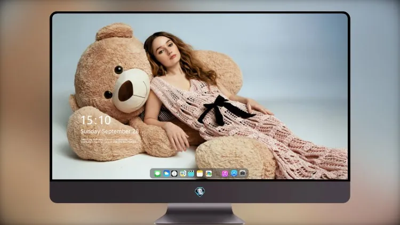Open the Clock app in the dock
The width and height of the screenshot is (400, 225).
click(x=174, y=174)
